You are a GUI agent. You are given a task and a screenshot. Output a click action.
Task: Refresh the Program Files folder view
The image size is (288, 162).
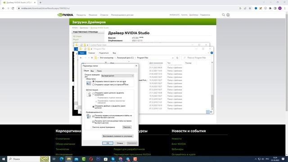(177, 58)
